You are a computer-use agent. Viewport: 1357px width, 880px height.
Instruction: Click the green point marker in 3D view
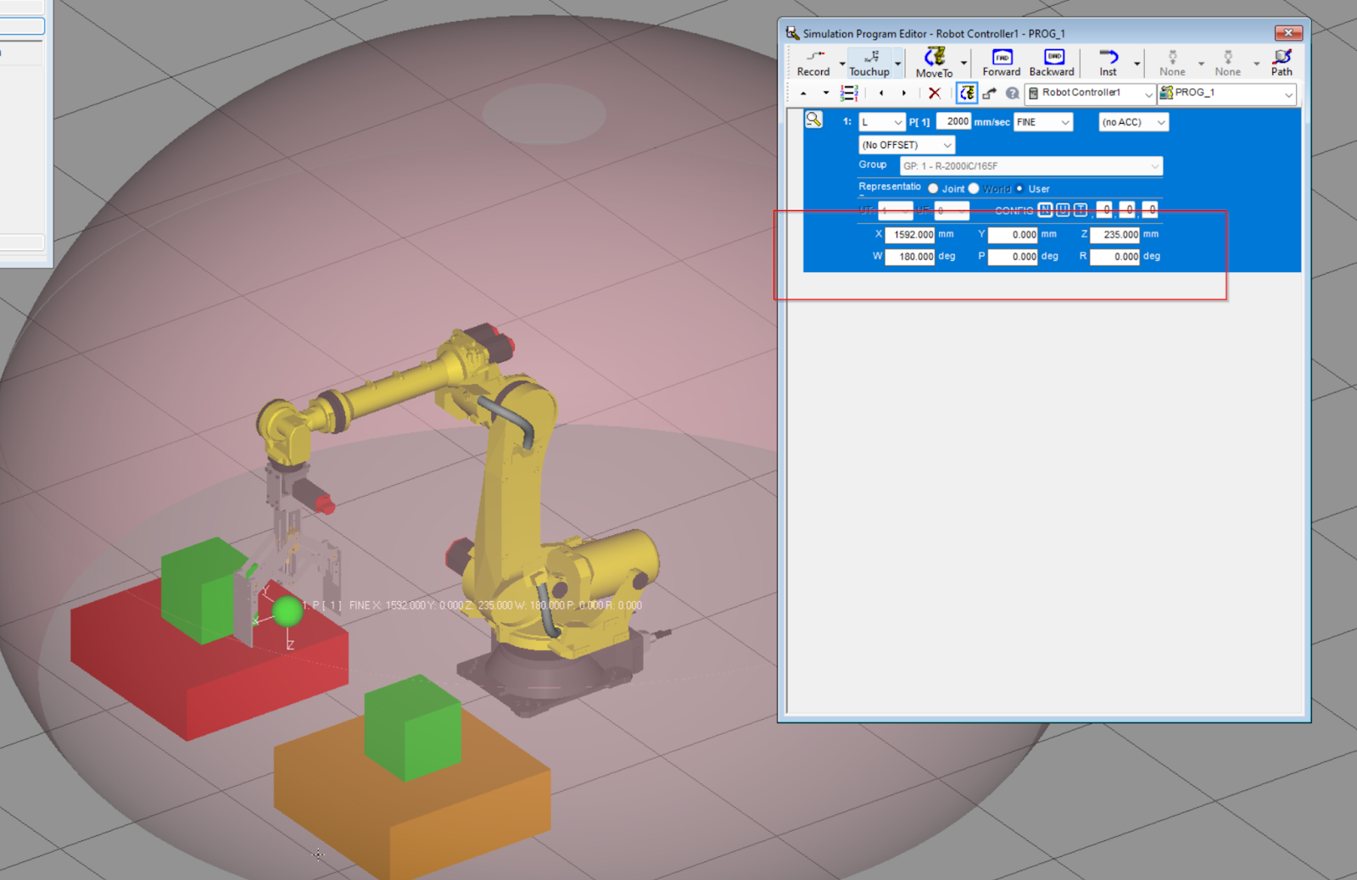coord(288,610)
